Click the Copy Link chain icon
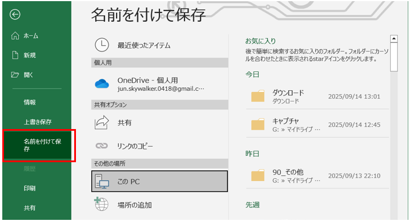Image resolution: width=410 pixels, height=221 pixels. 102,146
